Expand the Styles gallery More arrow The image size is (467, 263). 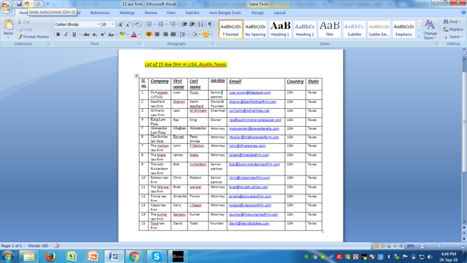click(419, 35)
